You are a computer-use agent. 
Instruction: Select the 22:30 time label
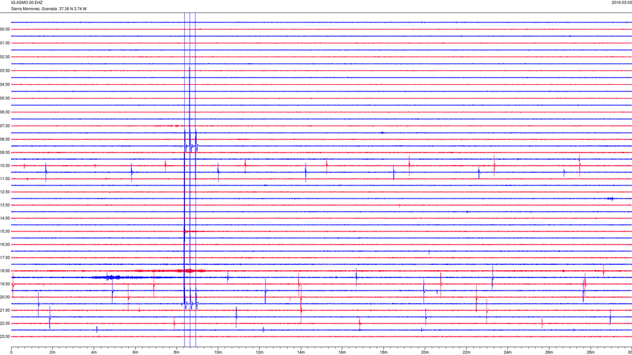pyautogui.click(x=5, y=323)
